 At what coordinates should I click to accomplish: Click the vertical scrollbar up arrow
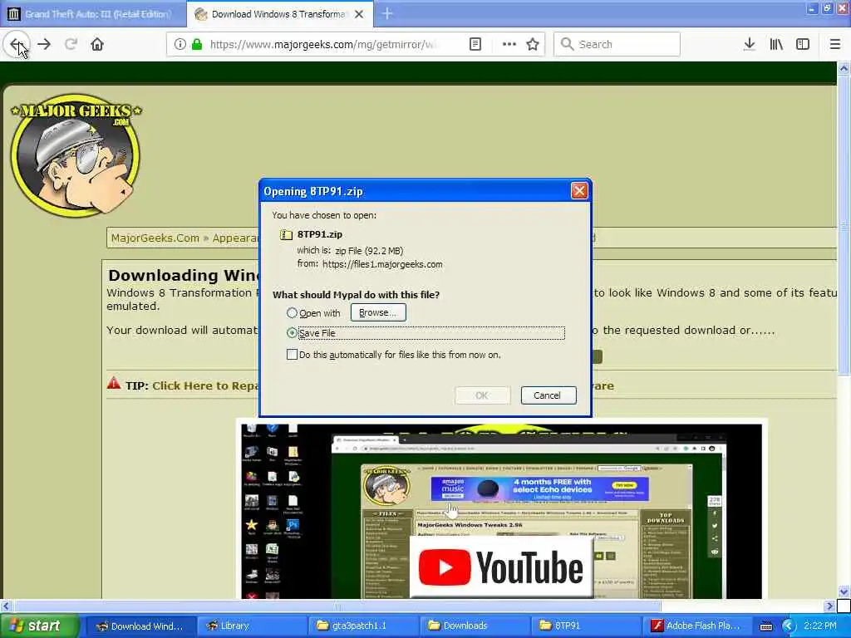point(844,69)
